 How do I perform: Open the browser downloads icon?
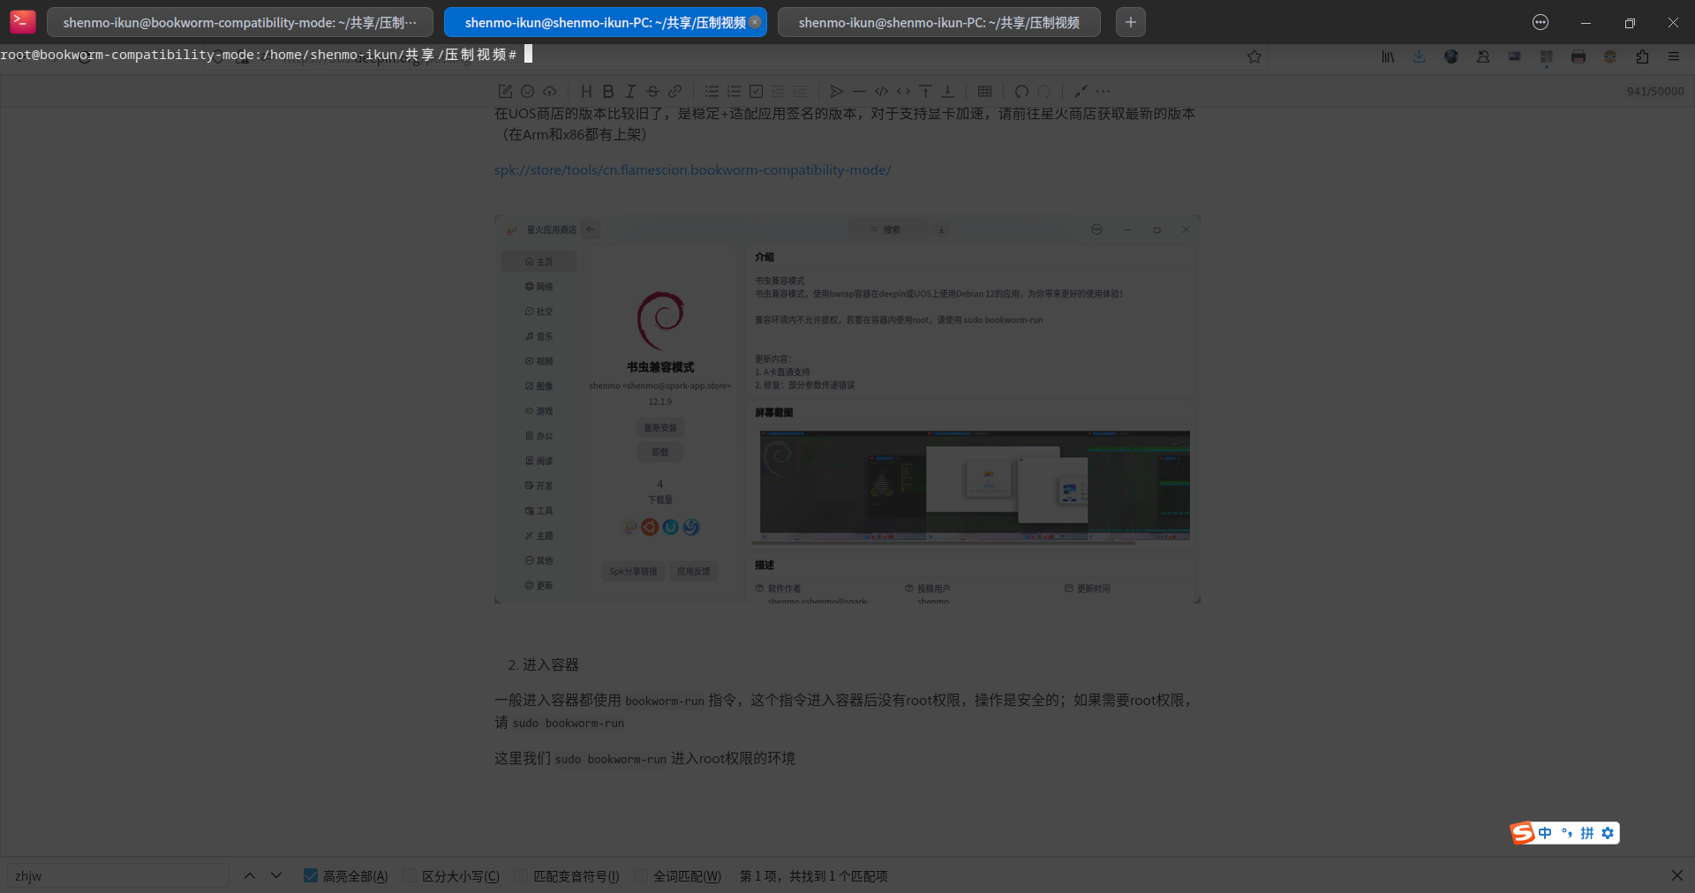[1420, 56]
